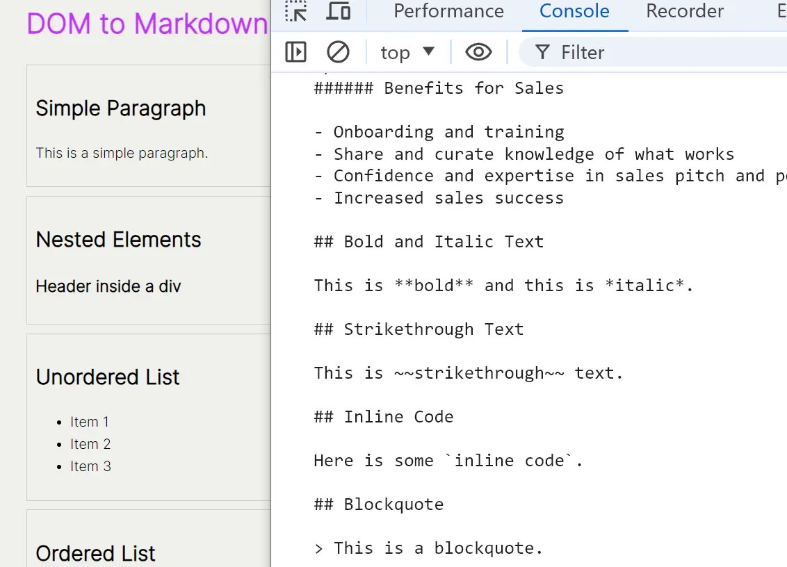Open the 'top' JavaScript context dropdown
The image size is (787, 567).
[407, 52]
